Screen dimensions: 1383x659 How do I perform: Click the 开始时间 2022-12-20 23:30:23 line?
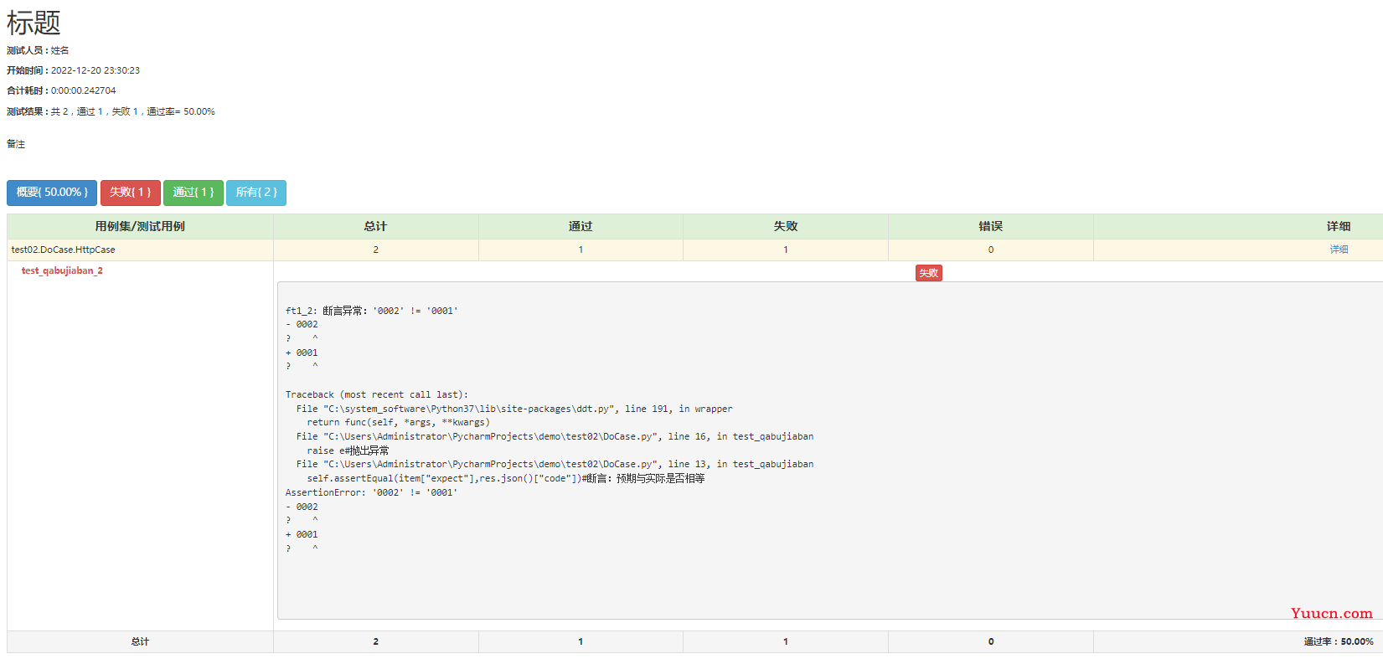[x=74, y=70]
